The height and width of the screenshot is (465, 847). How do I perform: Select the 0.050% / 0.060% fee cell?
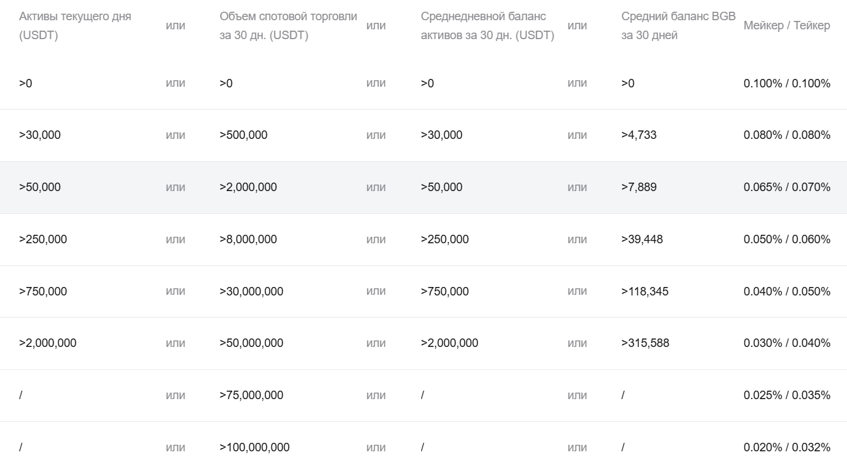click(786, 239)
